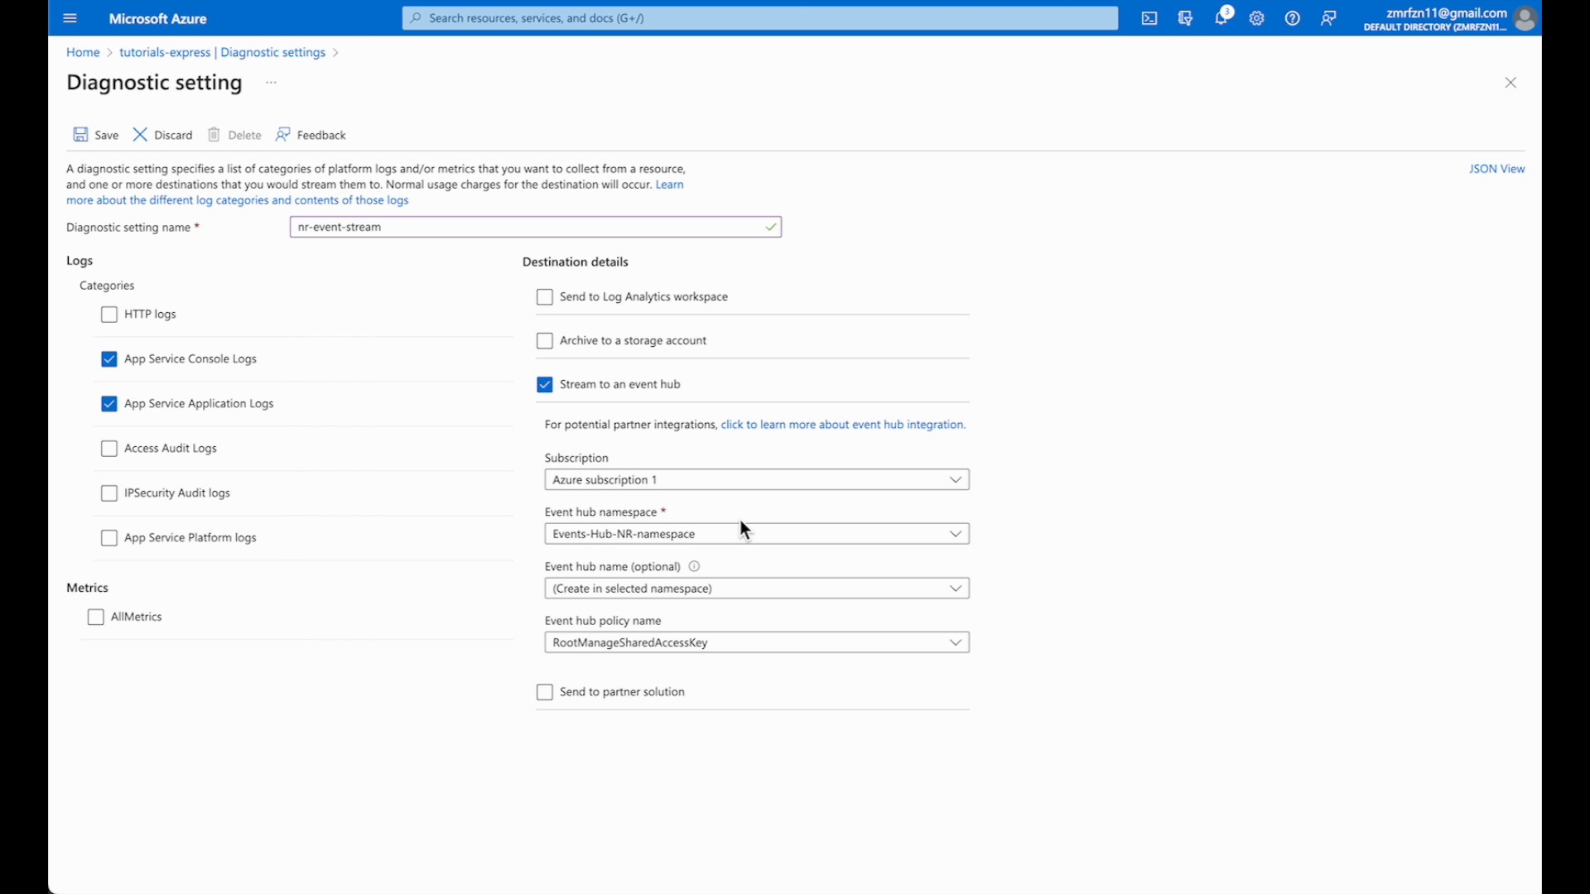The image size is (1590, 894).
Task: Open the Event hub namespace dropdown
Action: click(757, 534)
